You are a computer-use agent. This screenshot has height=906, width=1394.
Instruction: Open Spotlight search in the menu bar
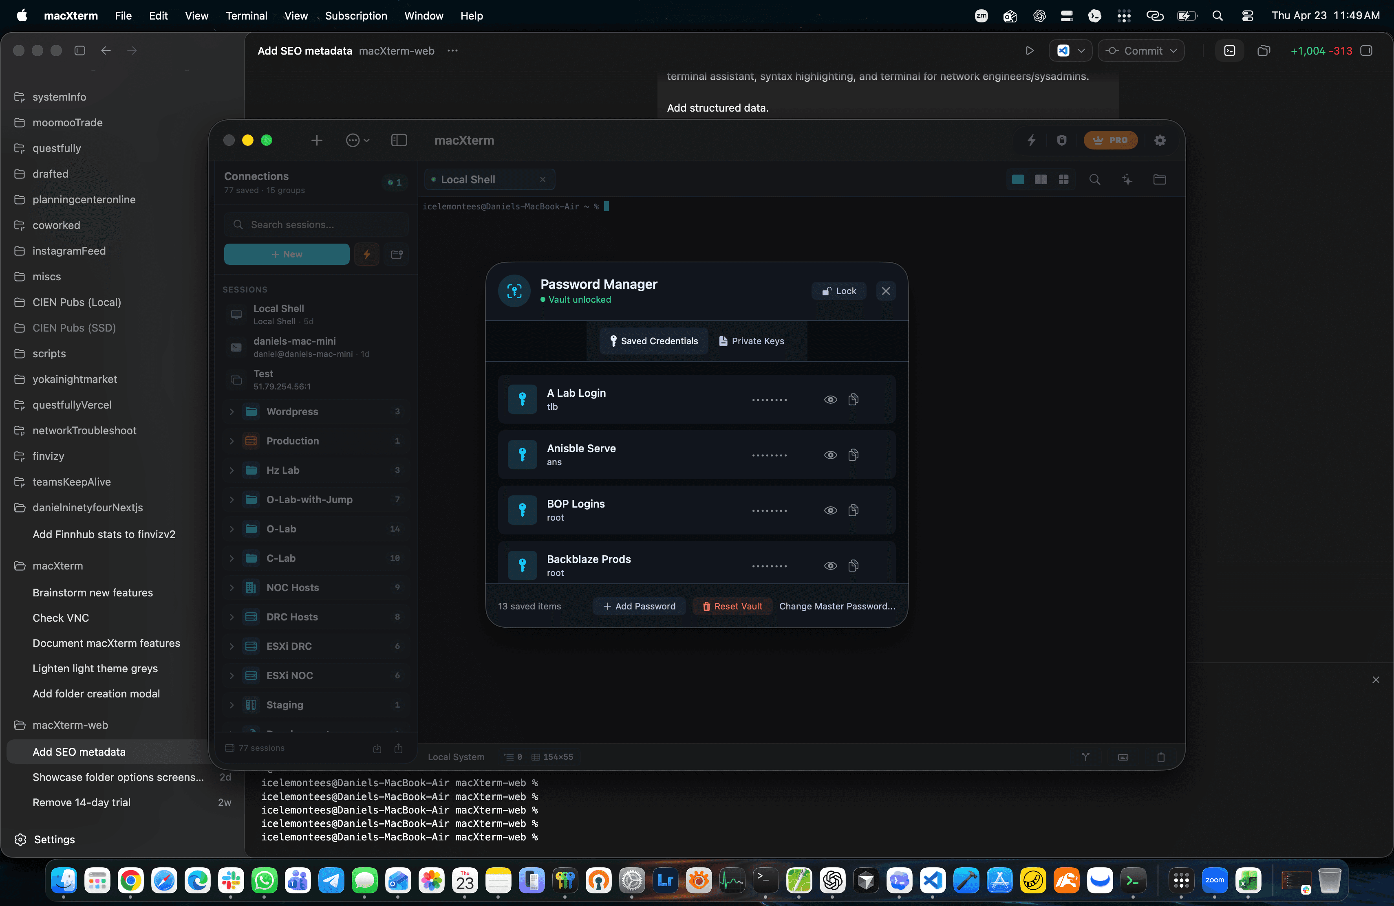tap(1217, 16)
